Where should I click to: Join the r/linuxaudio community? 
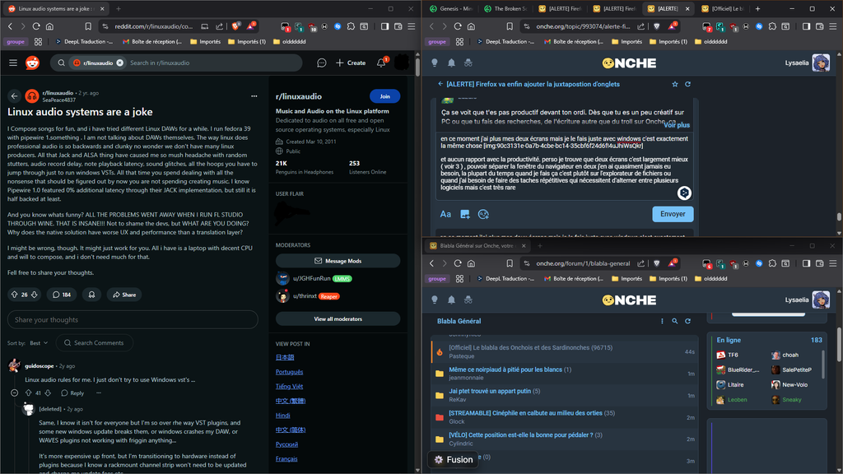(384, 96)
